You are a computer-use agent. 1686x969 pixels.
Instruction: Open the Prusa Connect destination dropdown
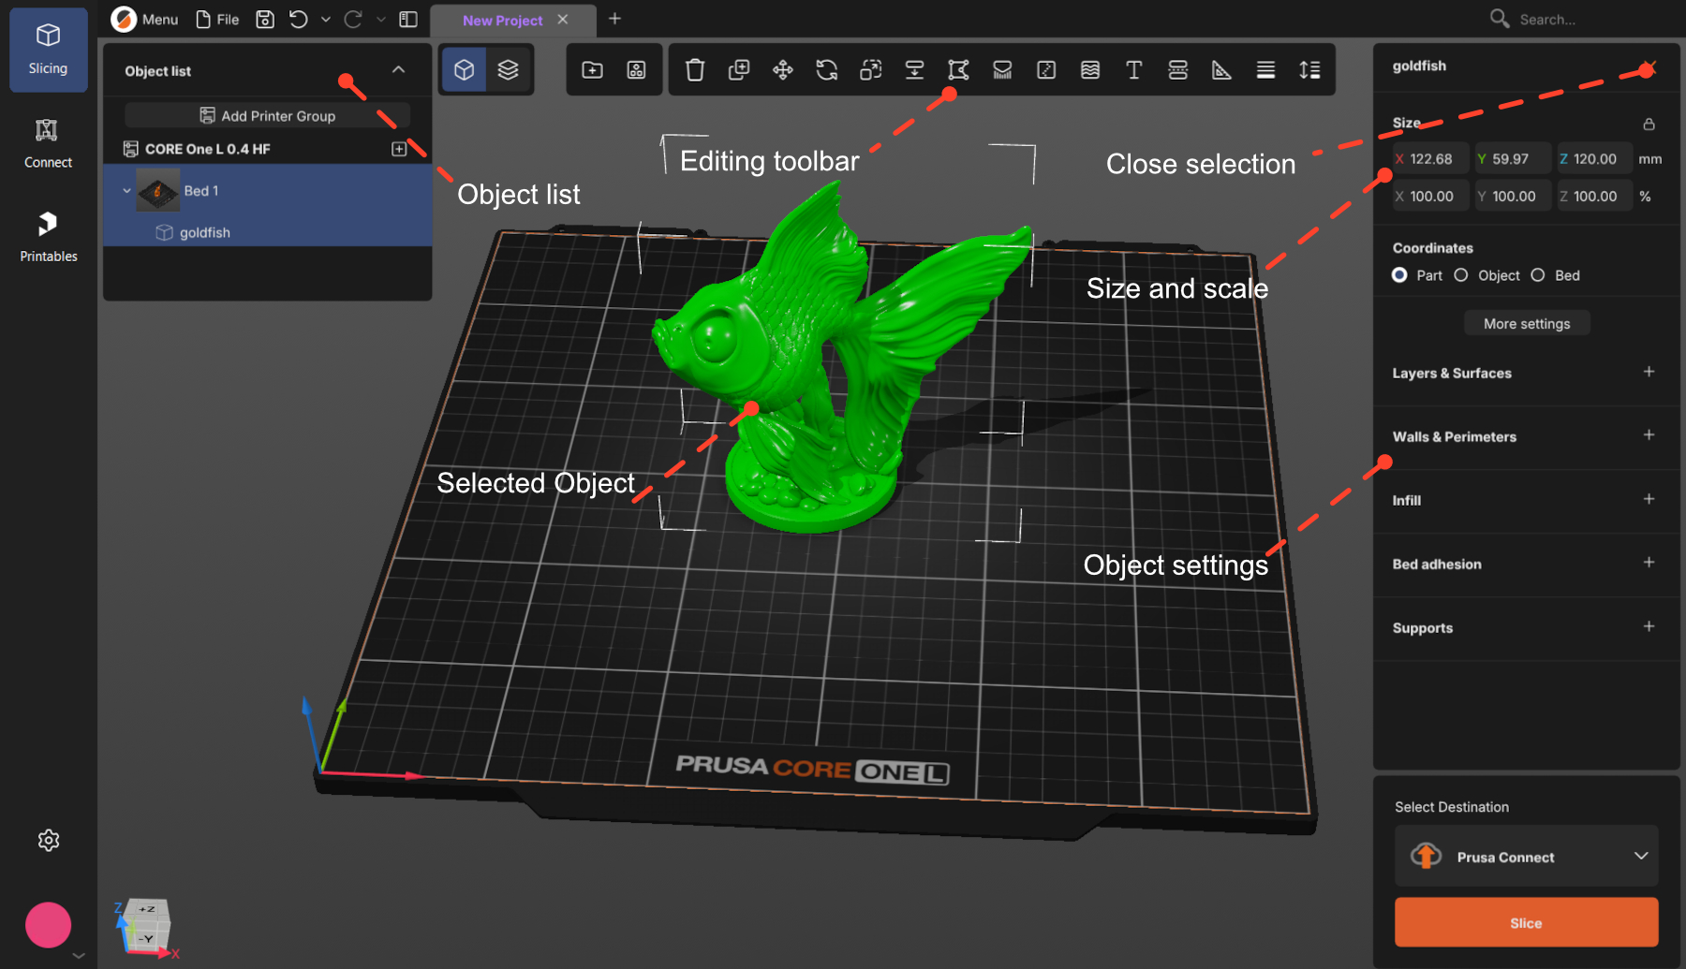point(1526,857)
